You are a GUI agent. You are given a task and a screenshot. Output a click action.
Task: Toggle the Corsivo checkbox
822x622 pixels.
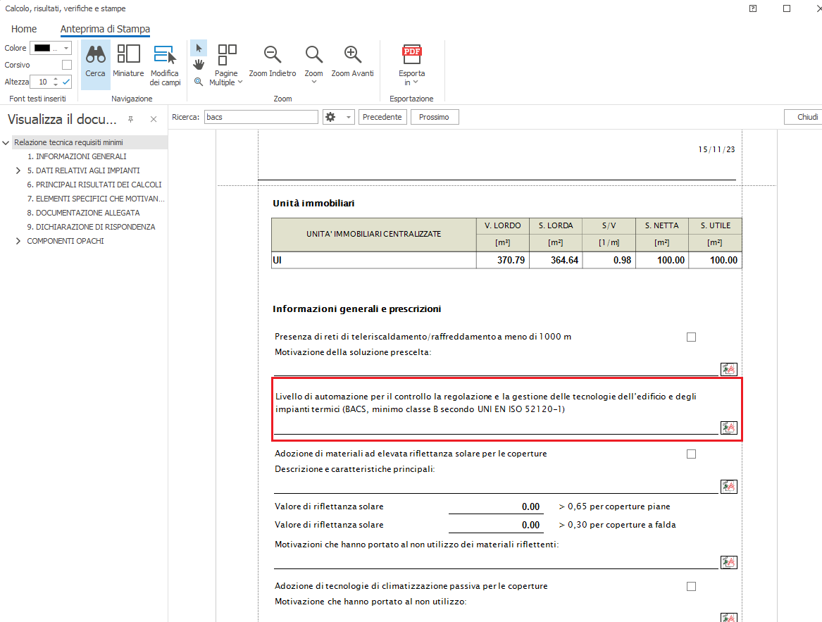[67, 65]
